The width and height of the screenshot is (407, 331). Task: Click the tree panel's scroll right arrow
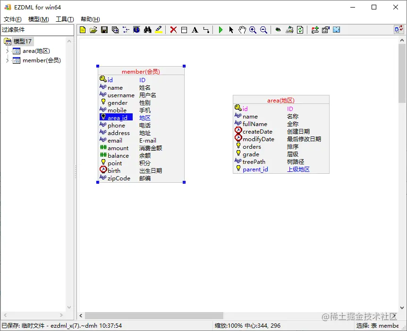pyautogui.click(x=61, y=315)
